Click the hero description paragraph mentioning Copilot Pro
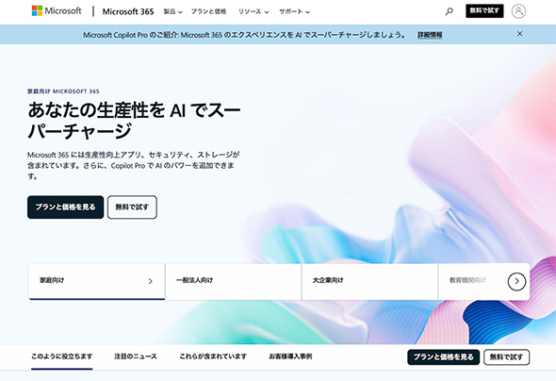The height and width of the screenshot is (381, 556). 133,165
